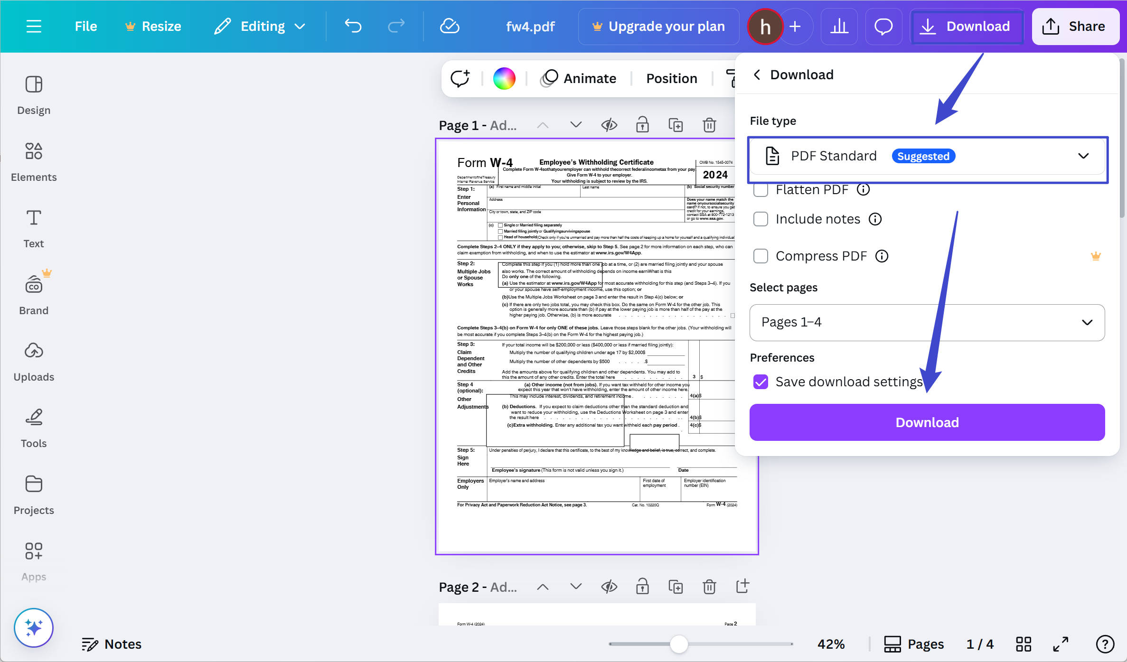This screenshot has width=1127, height=662.
Task: Open the Text side panel
Action: [34, 229]
